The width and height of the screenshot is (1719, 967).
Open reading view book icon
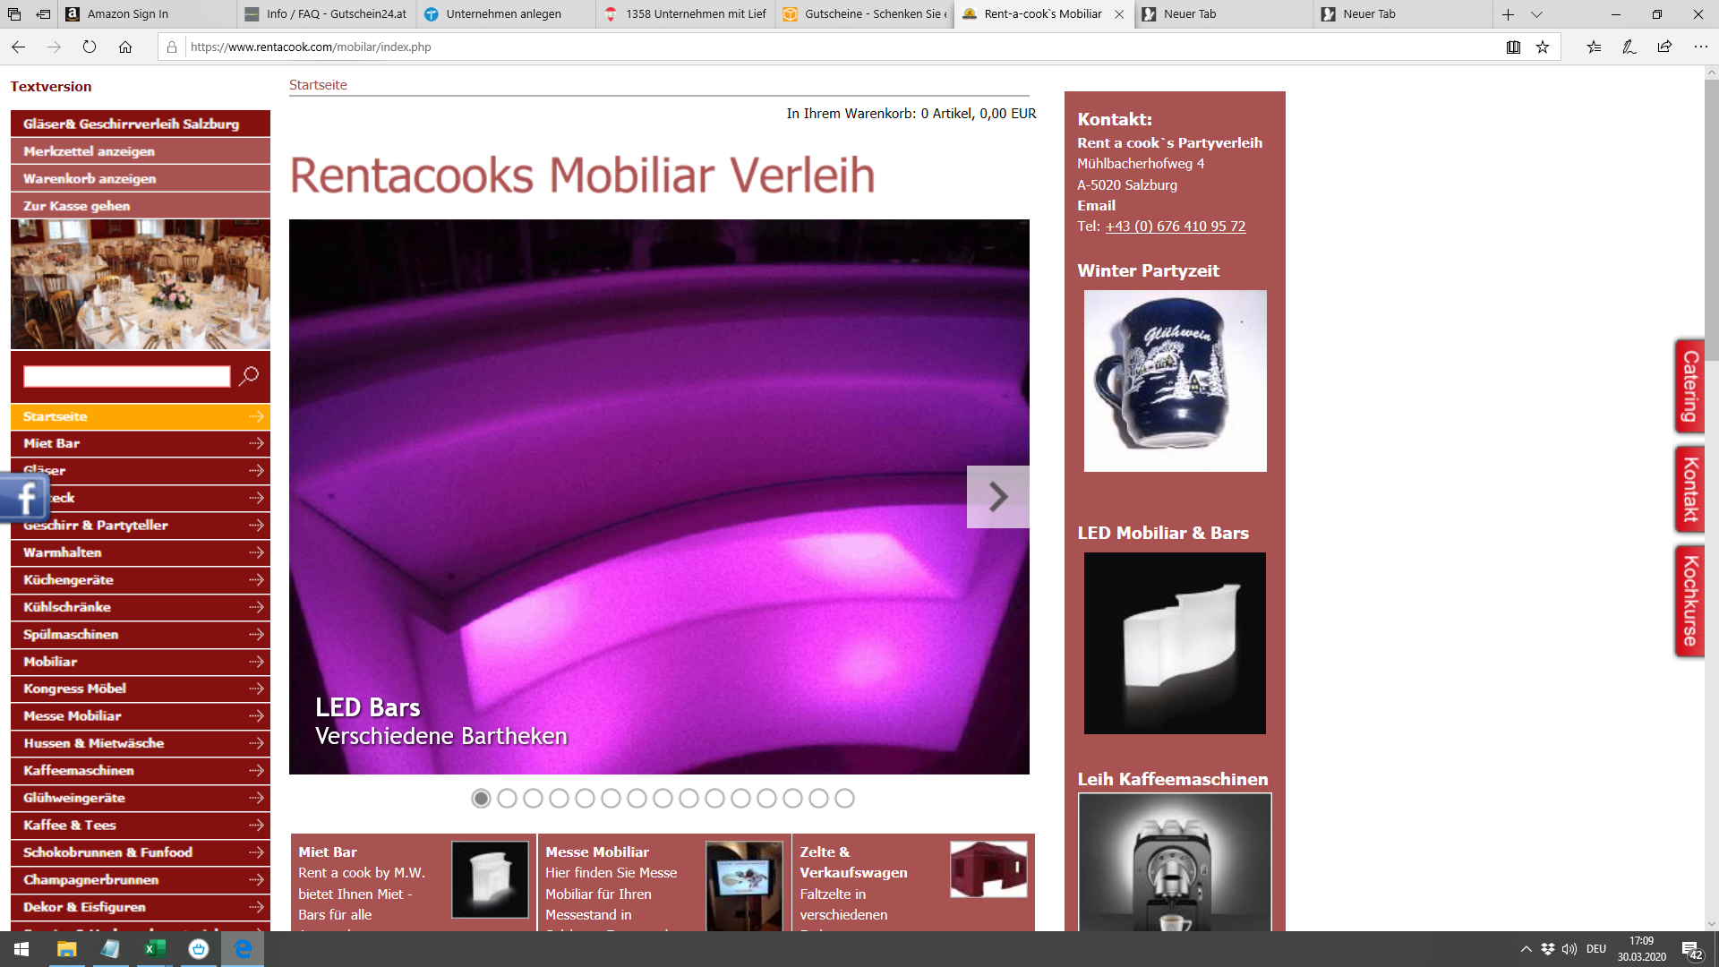(1513, 47)
